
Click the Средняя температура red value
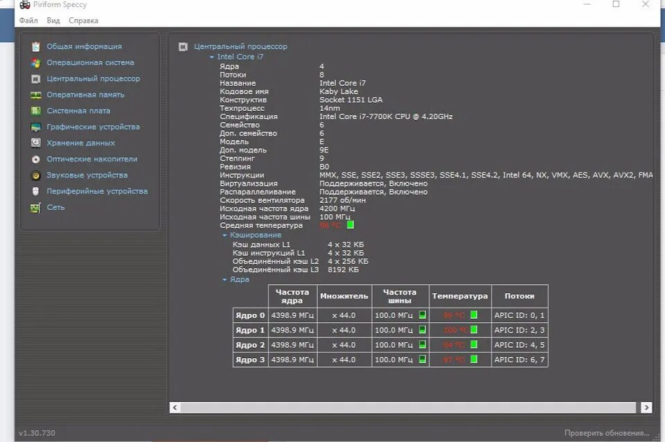coord(330,225)
